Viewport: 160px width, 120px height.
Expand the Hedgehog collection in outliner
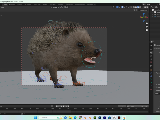tap(153, 12)
